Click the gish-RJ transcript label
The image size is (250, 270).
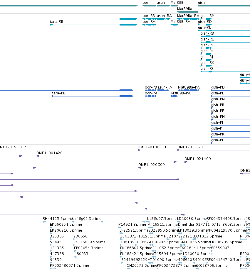pos(207,57)
